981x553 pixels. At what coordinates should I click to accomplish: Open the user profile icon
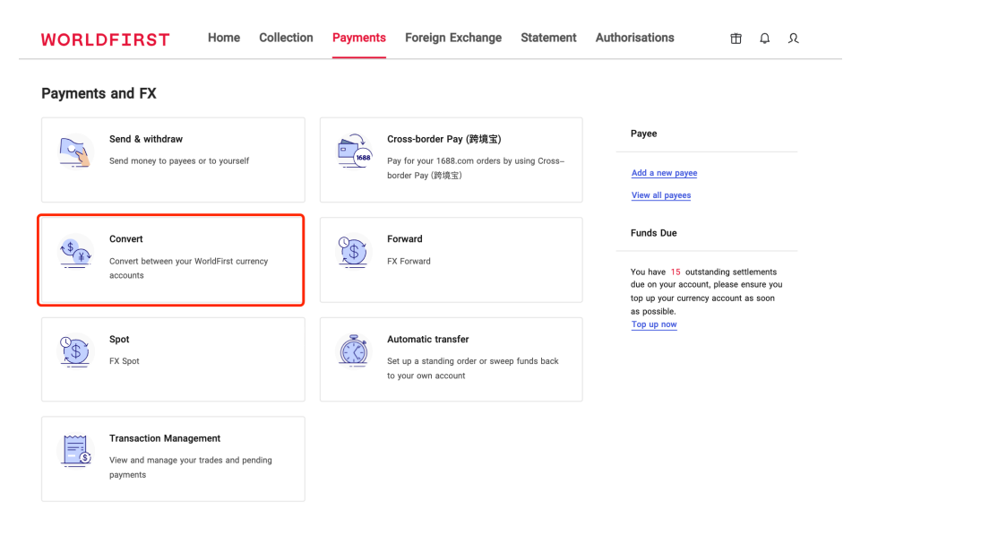pyautogui.click(x=793, y=39)
